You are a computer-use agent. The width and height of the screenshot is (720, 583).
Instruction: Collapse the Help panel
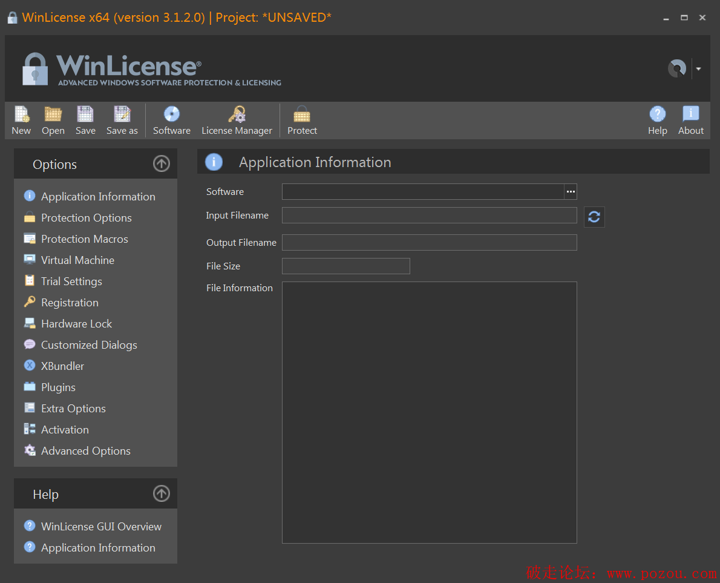161,493
